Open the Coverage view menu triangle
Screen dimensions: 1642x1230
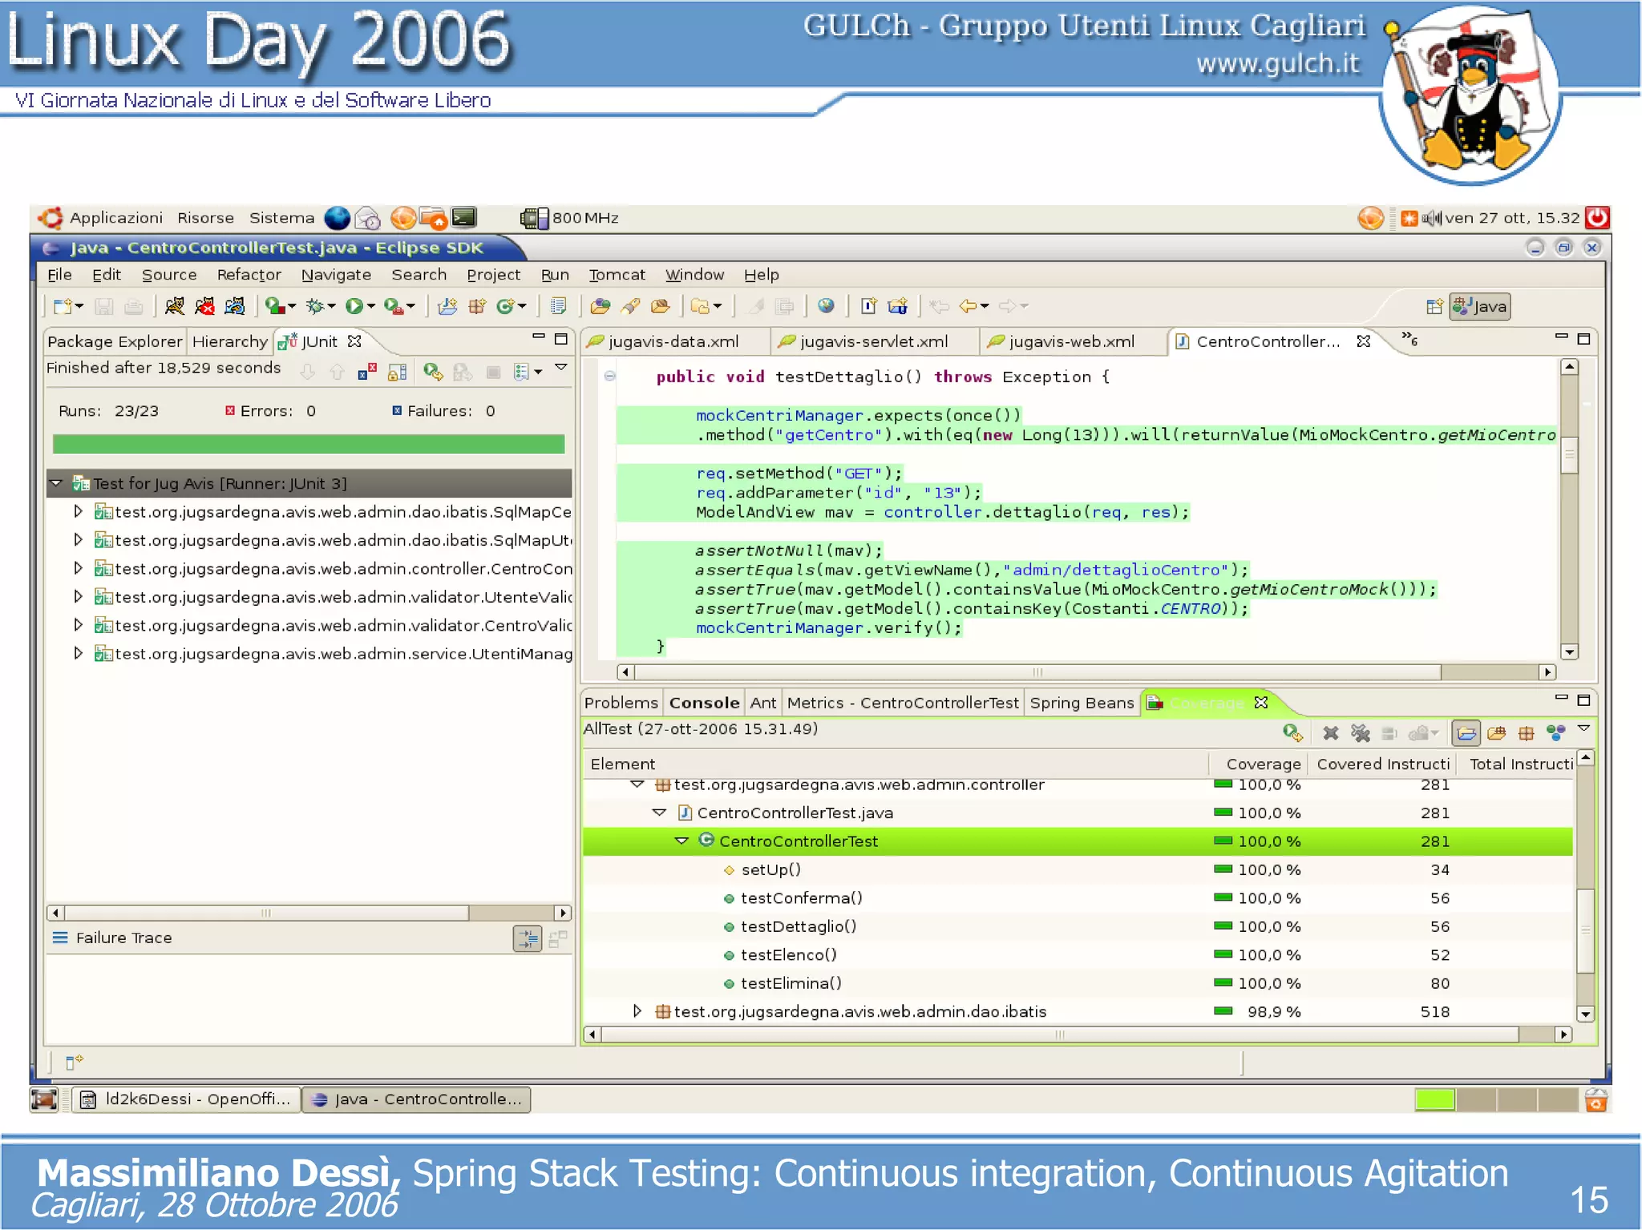[x=1583, y=728]
